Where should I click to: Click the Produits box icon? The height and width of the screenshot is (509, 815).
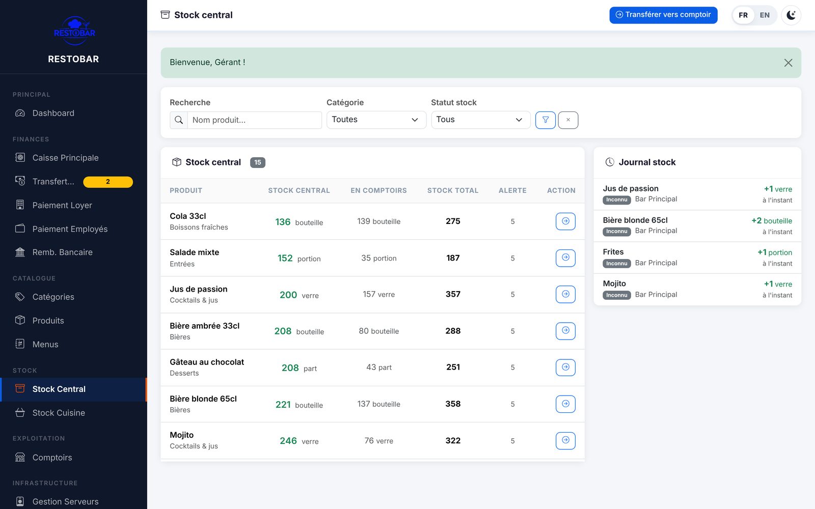20,320
